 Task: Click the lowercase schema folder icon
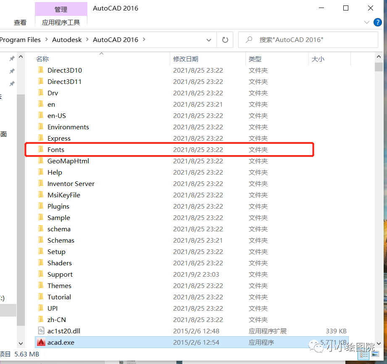tap(41, 229)
